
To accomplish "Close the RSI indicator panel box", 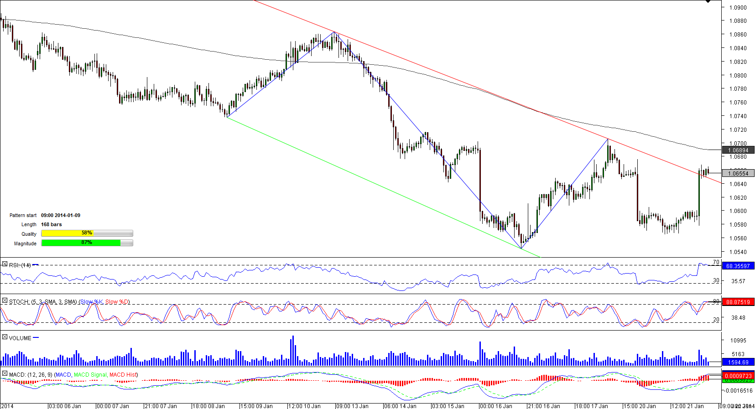I will pos(5,264).
